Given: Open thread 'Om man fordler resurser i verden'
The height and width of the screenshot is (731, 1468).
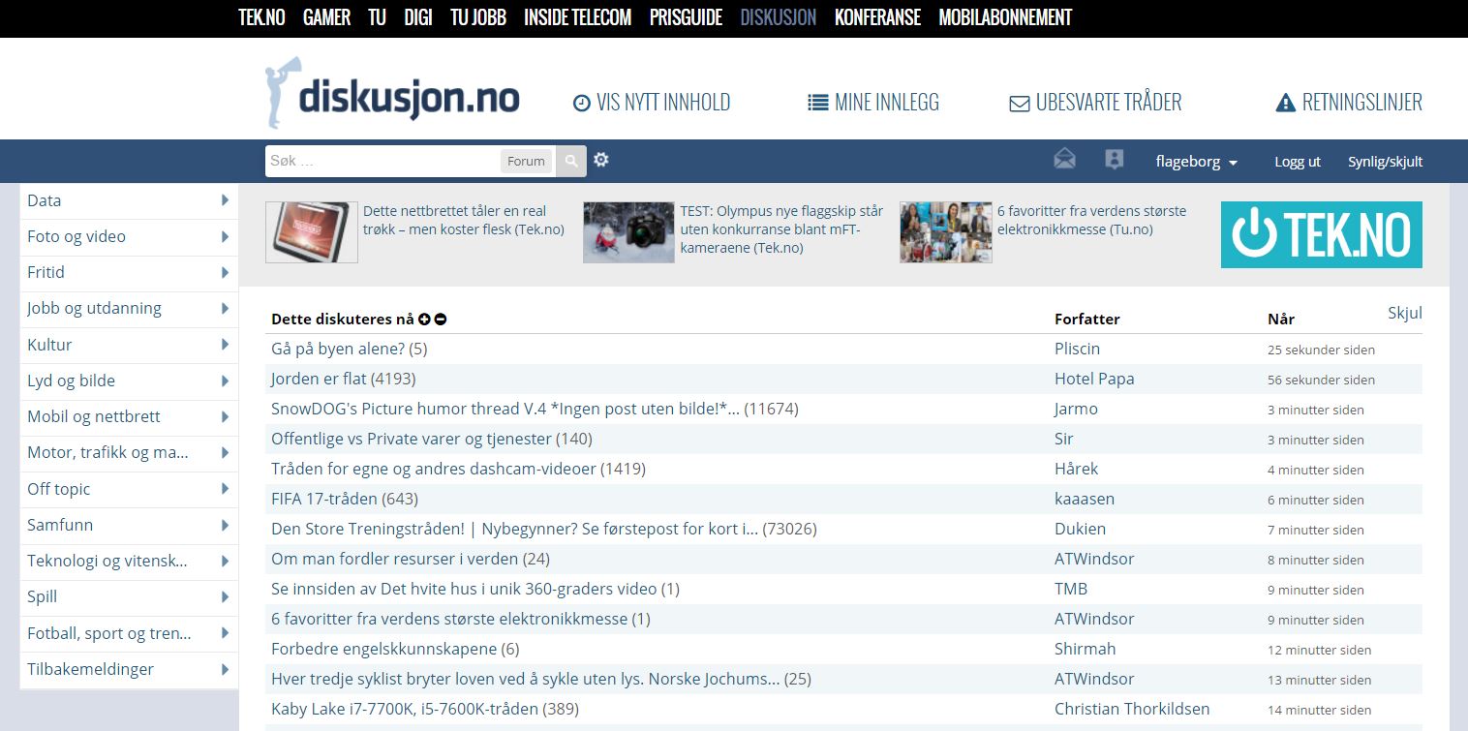Looking at the screenshot, I should point(394,559).
